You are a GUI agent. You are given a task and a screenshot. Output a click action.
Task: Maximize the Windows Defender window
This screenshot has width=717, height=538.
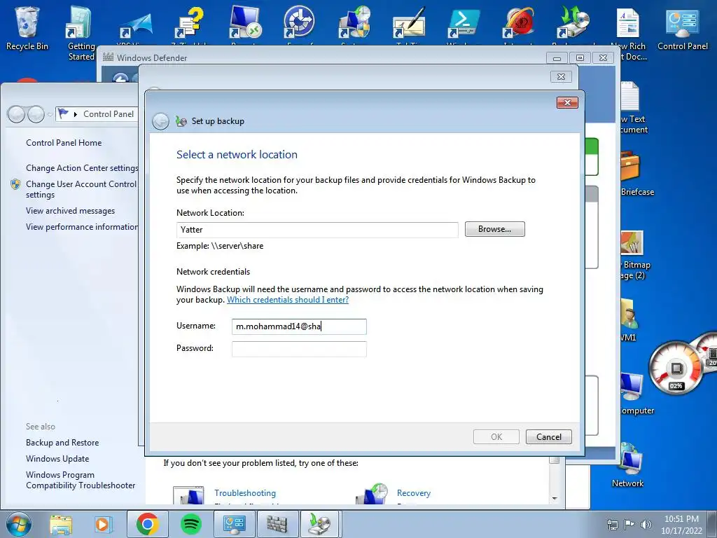580,57
